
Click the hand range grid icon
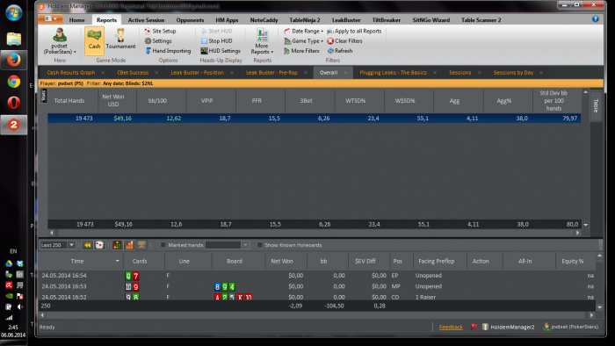(x=117, y=245)
